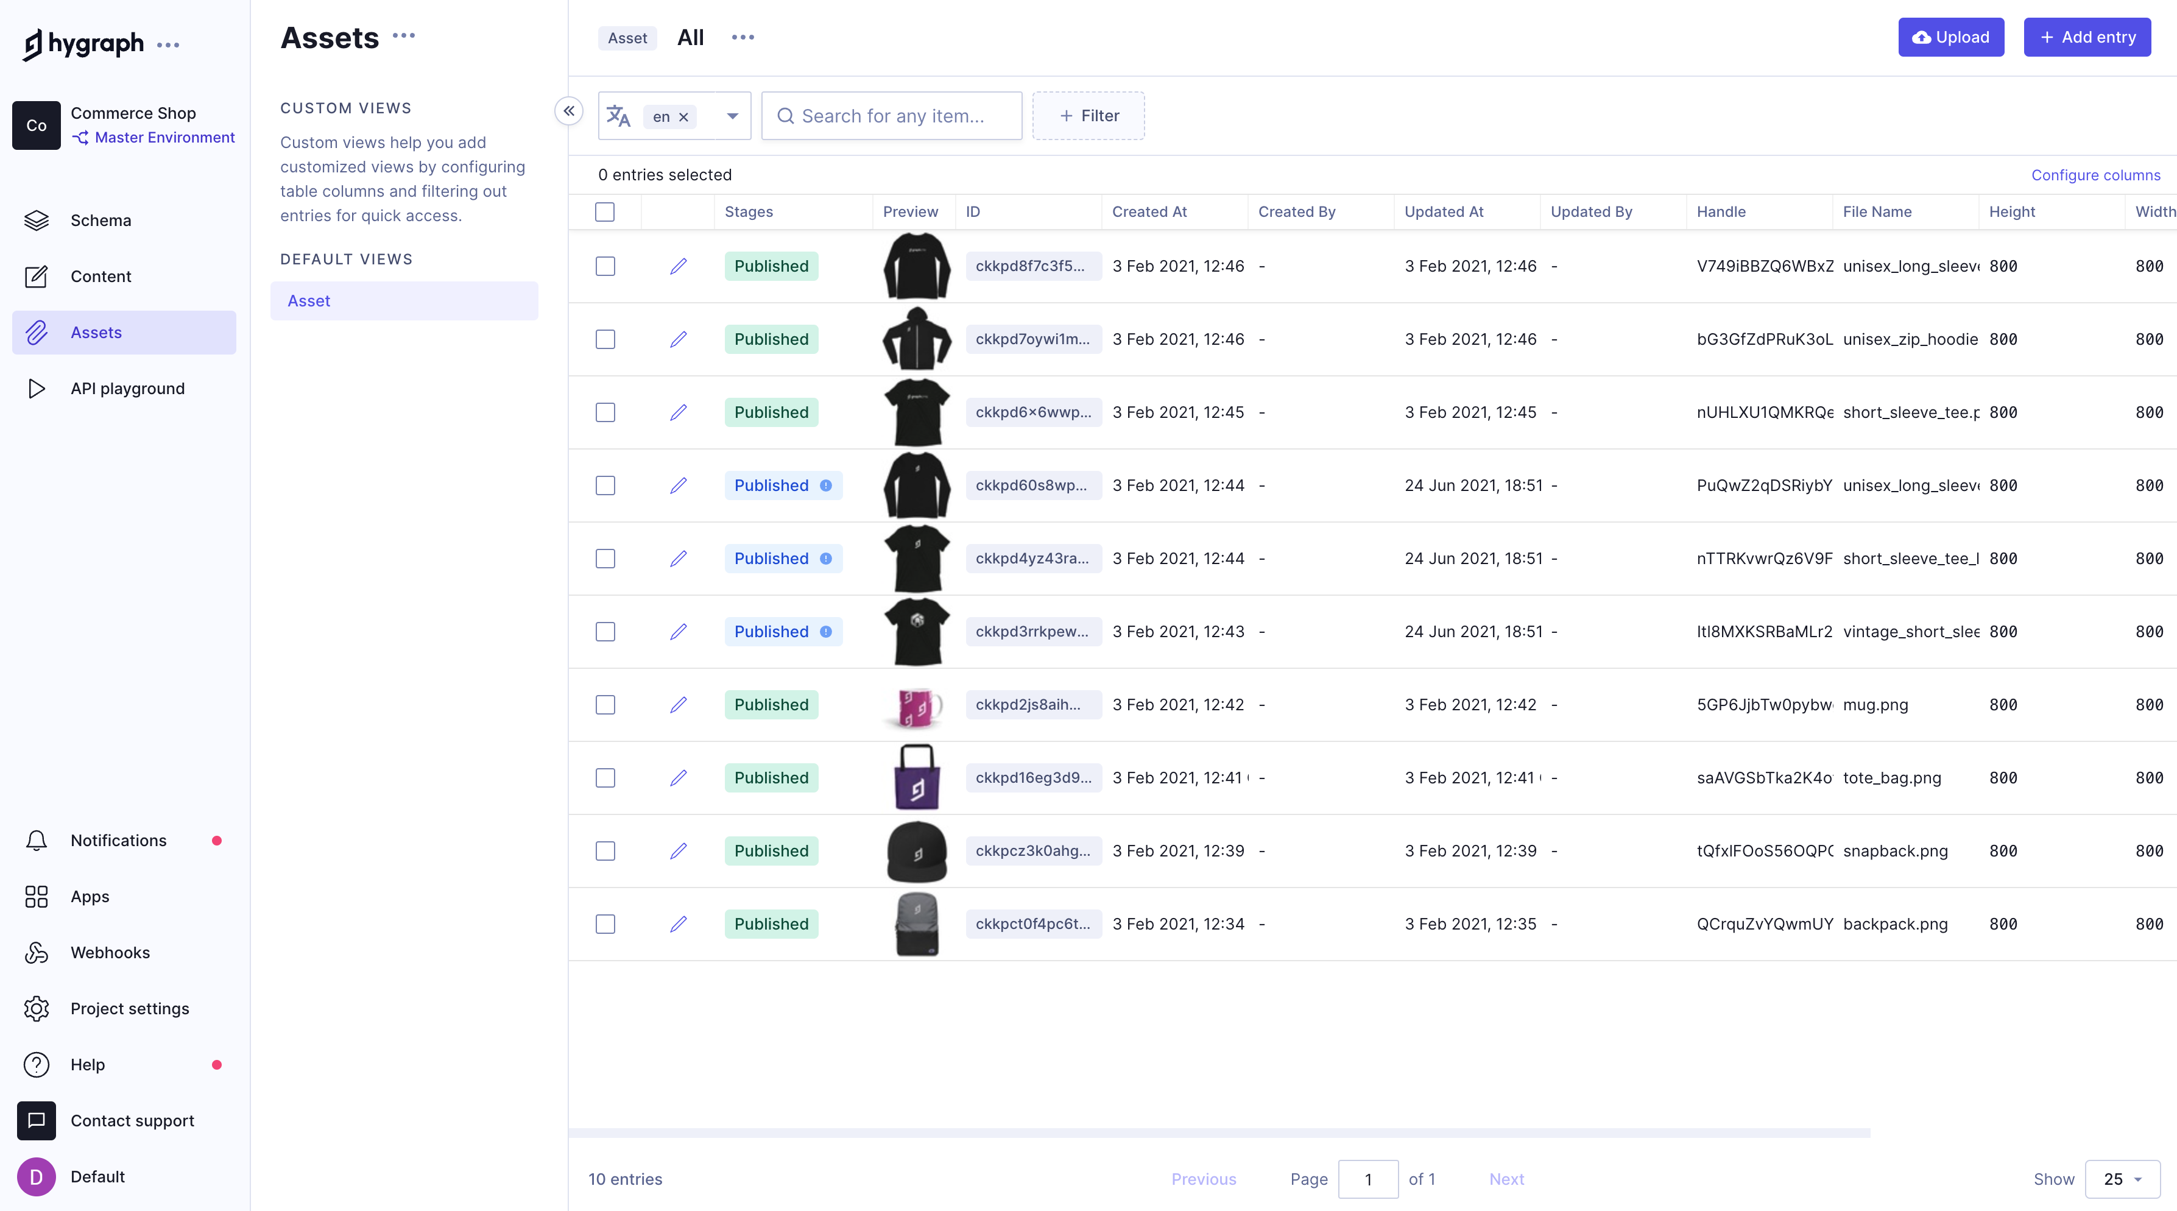Expand the locale selector dropdown arrow
The width and height of the screenshot is (2177, 1211).
coord(732,116)
